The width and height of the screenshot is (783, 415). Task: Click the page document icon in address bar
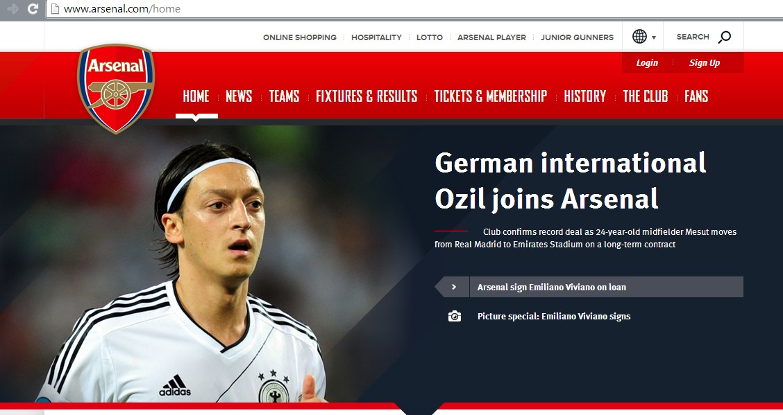pos(55,8)
